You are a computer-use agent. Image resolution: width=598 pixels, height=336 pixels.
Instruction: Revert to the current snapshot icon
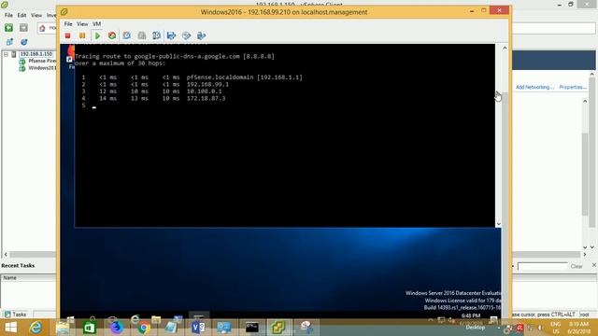coord(141,35)
